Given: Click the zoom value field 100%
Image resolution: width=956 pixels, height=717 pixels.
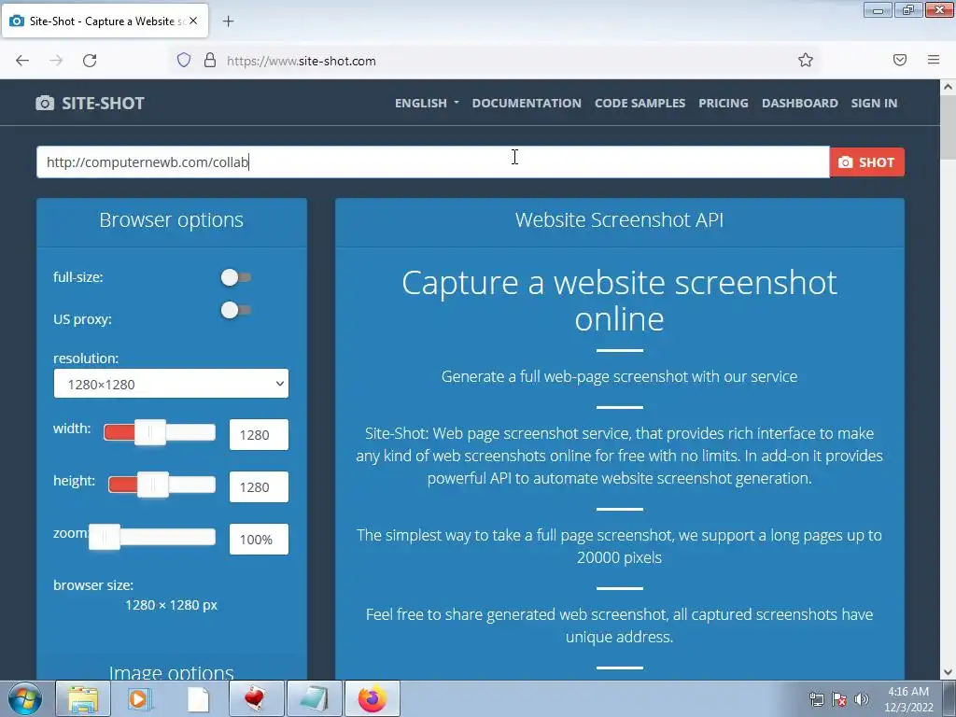Looking at the screenshot, I should [259, 540].
